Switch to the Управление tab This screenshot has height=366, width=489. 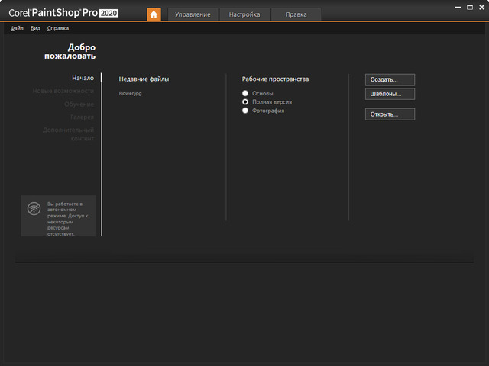[x=193, y=14]
